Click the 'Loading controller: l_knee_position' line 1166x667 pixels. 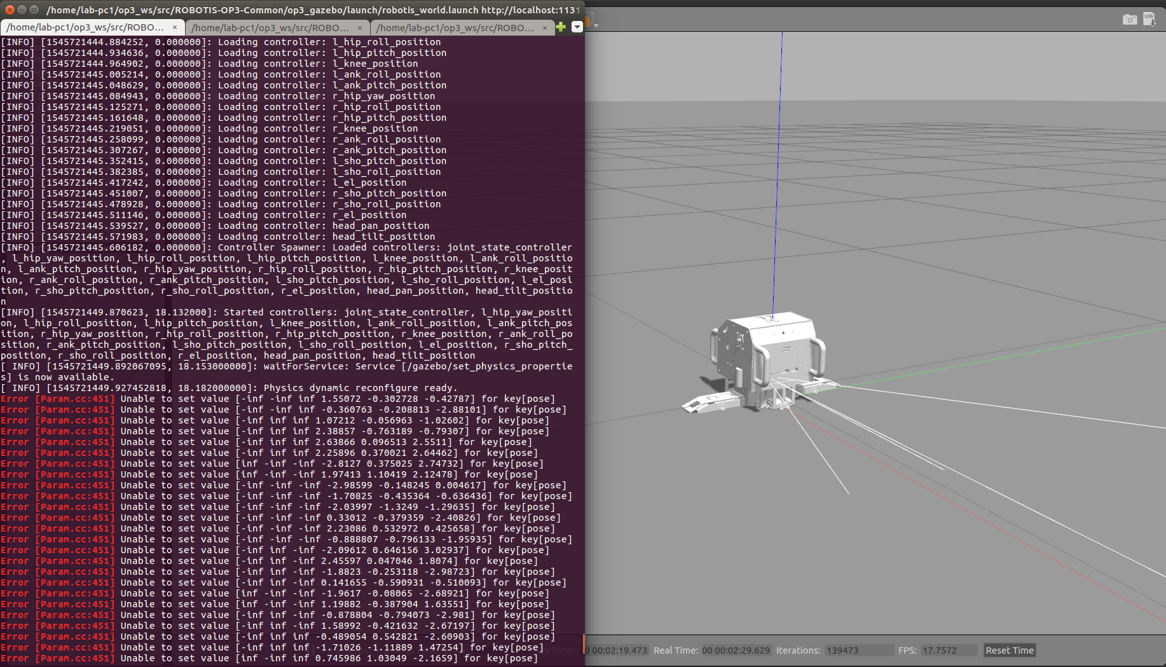(209, 64)
